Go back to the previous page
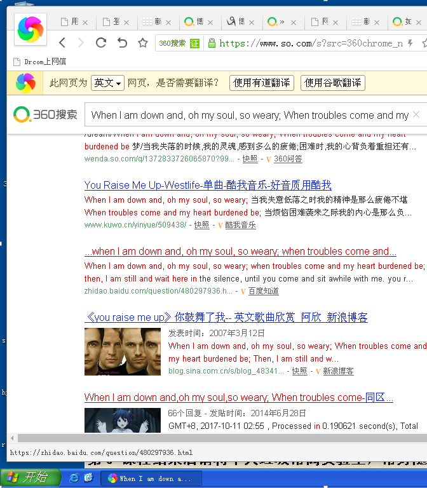 tap(62, 43)
